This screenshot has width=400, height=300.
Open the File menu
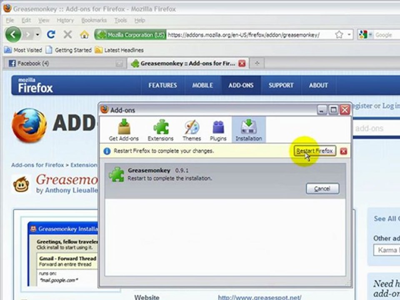coord(10,20)
